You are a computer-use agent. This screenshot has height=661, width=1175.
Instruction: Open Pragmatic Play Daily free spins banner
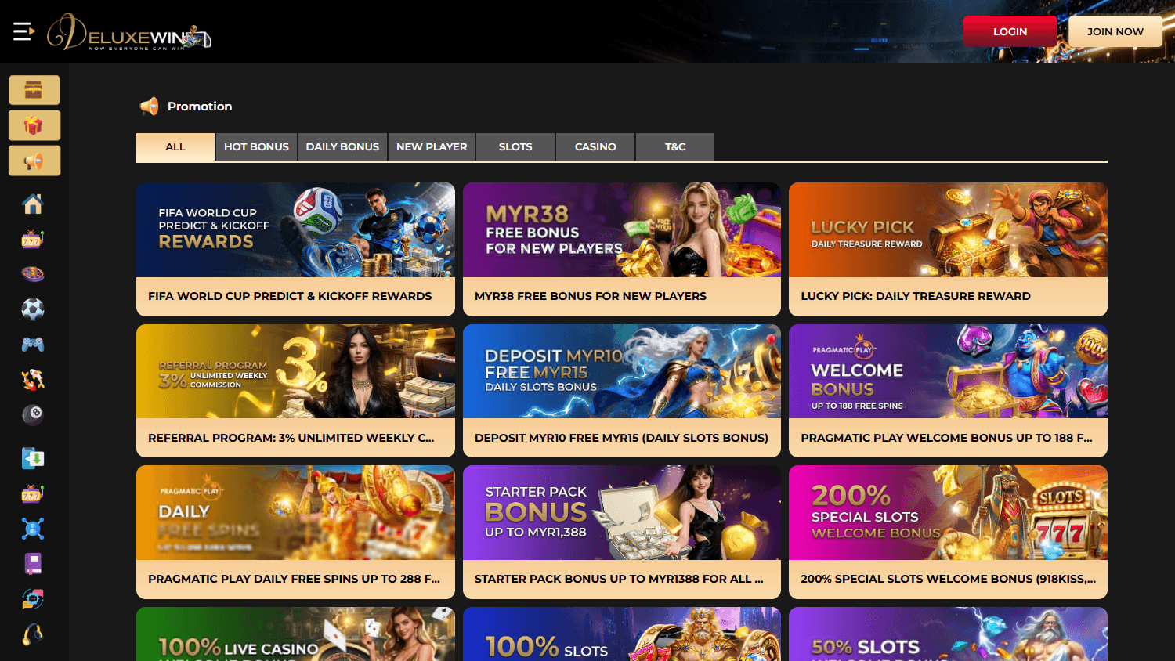tap(295, 512)
